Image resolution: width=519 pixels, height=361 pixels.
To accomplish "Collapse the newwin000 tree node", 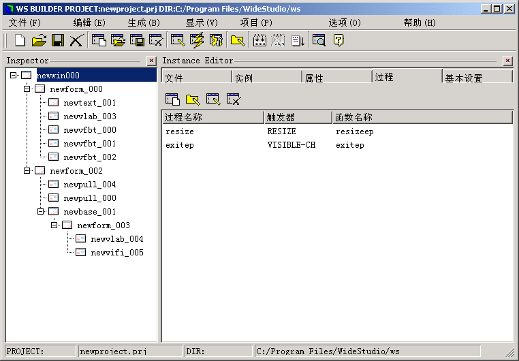I will [13, 75].
